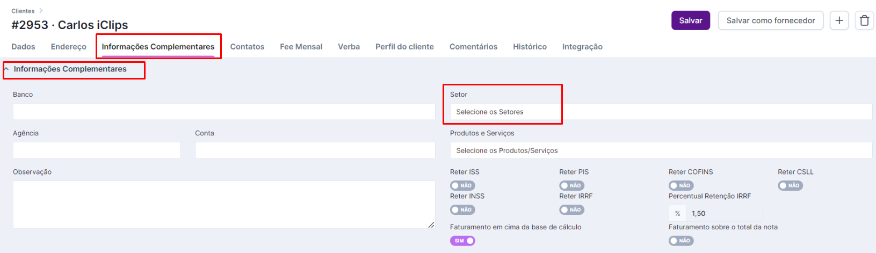
Task: Toggle the Reter CSLL switch
Action: (x=790, y=185)
